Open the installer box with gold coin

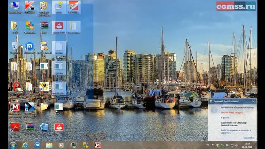(44, 46)
